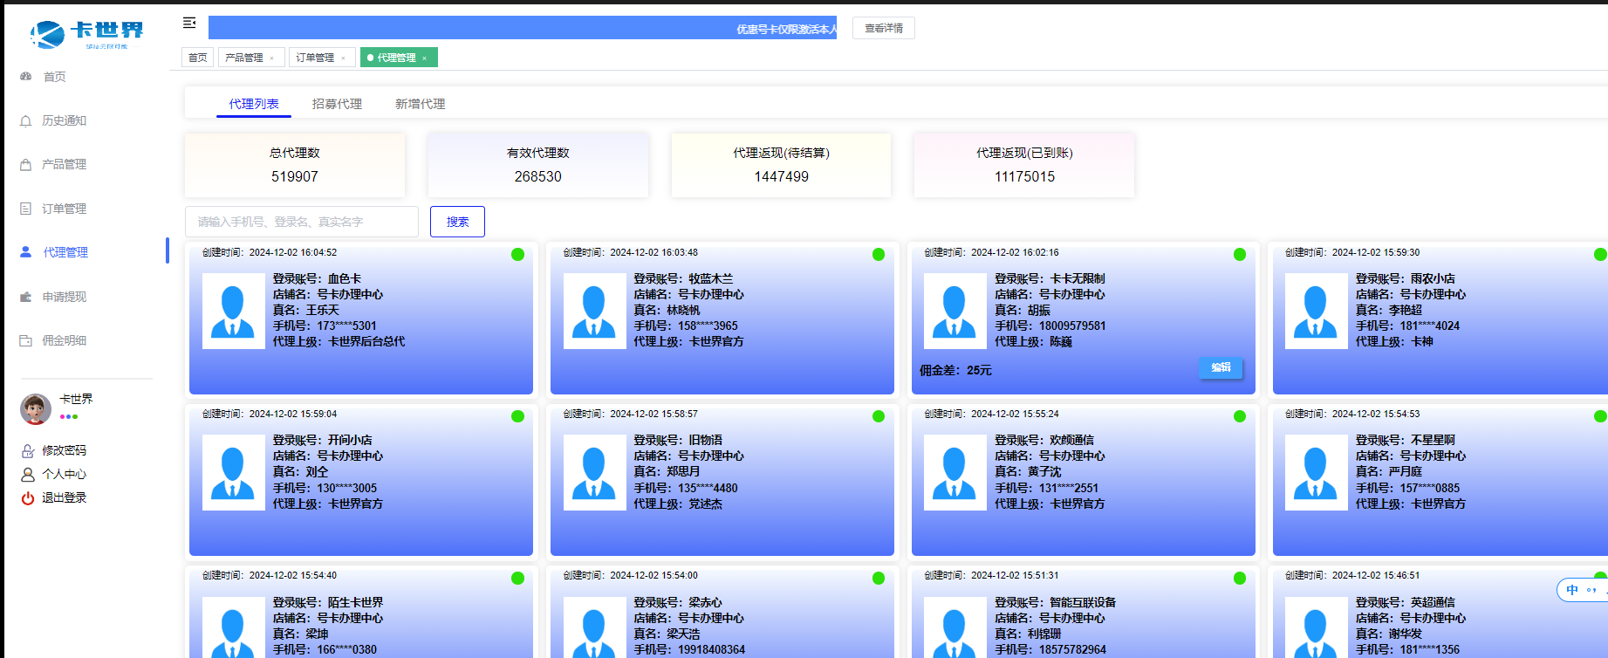Click the green status dot on 血色卡 card
Image resolution: width=1608 pixels, height=658 pixels.
[x=517, y=255]
